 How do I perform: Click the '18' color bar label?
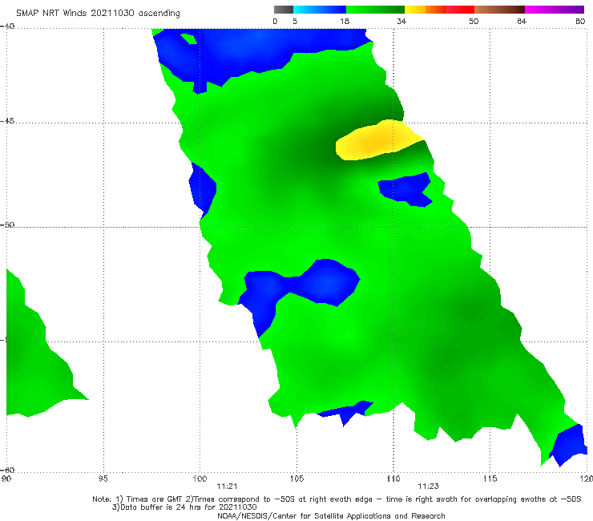(345, 22)
